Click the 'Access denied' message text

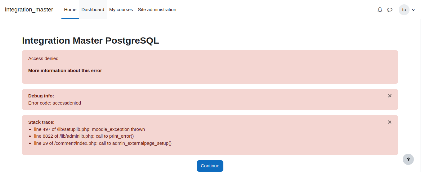pos(43,58)
